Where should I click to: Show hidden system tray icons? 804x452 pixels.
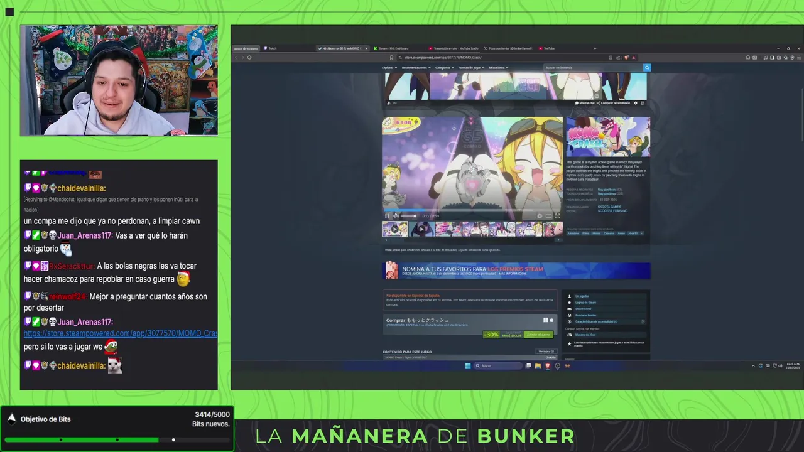(x=753, y=366)
